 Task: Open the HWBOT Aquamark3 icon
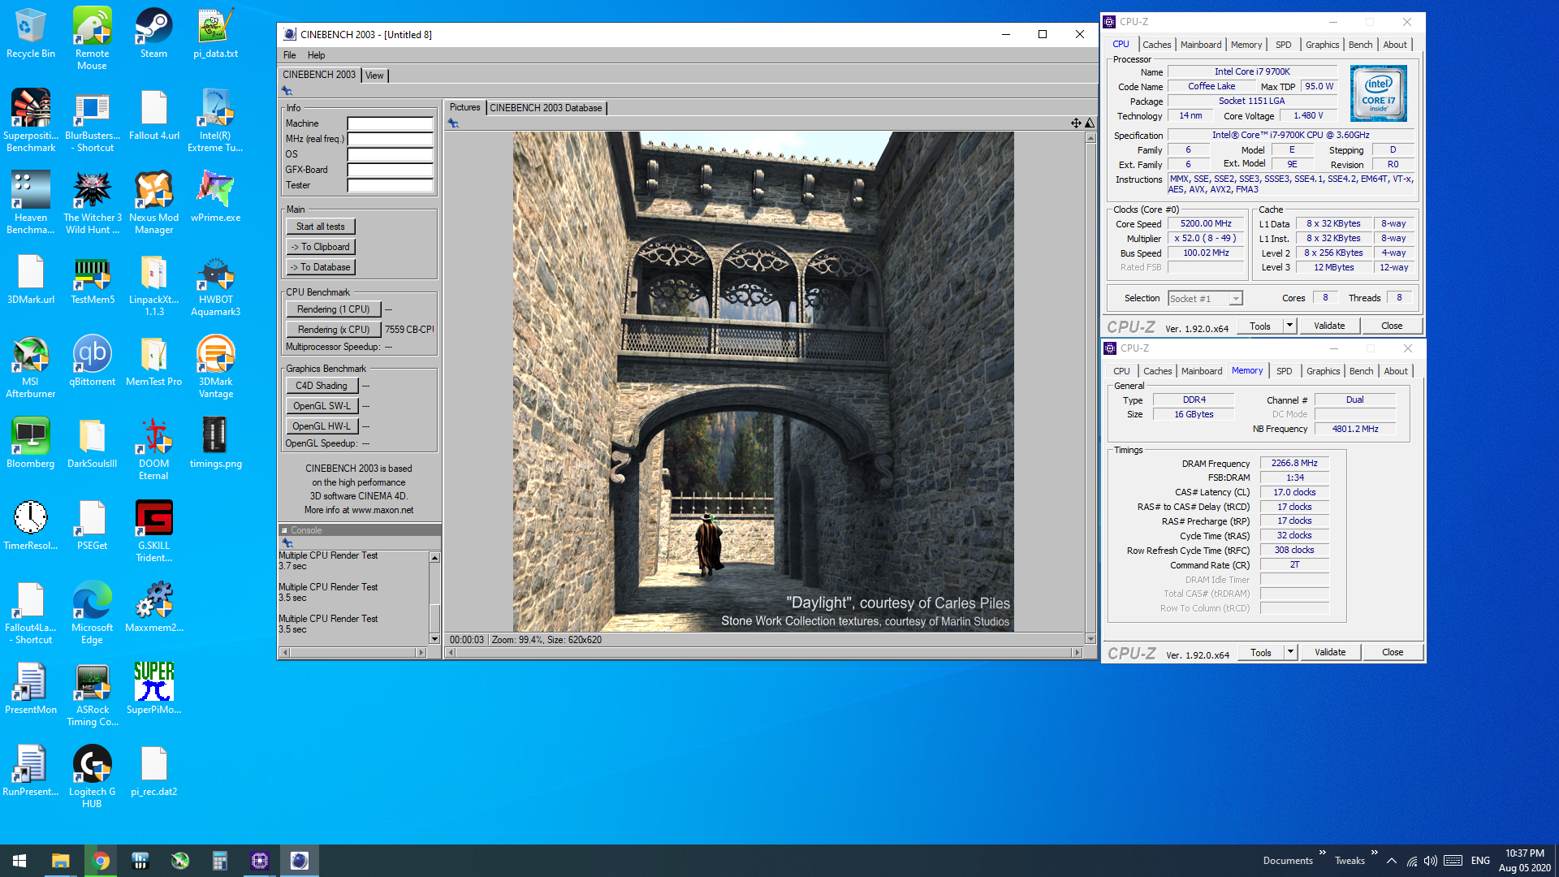[215, 286]
